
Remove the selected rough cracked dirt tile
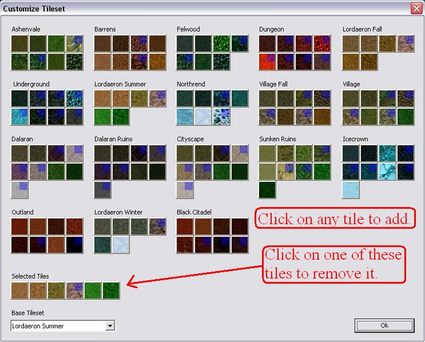38,291
